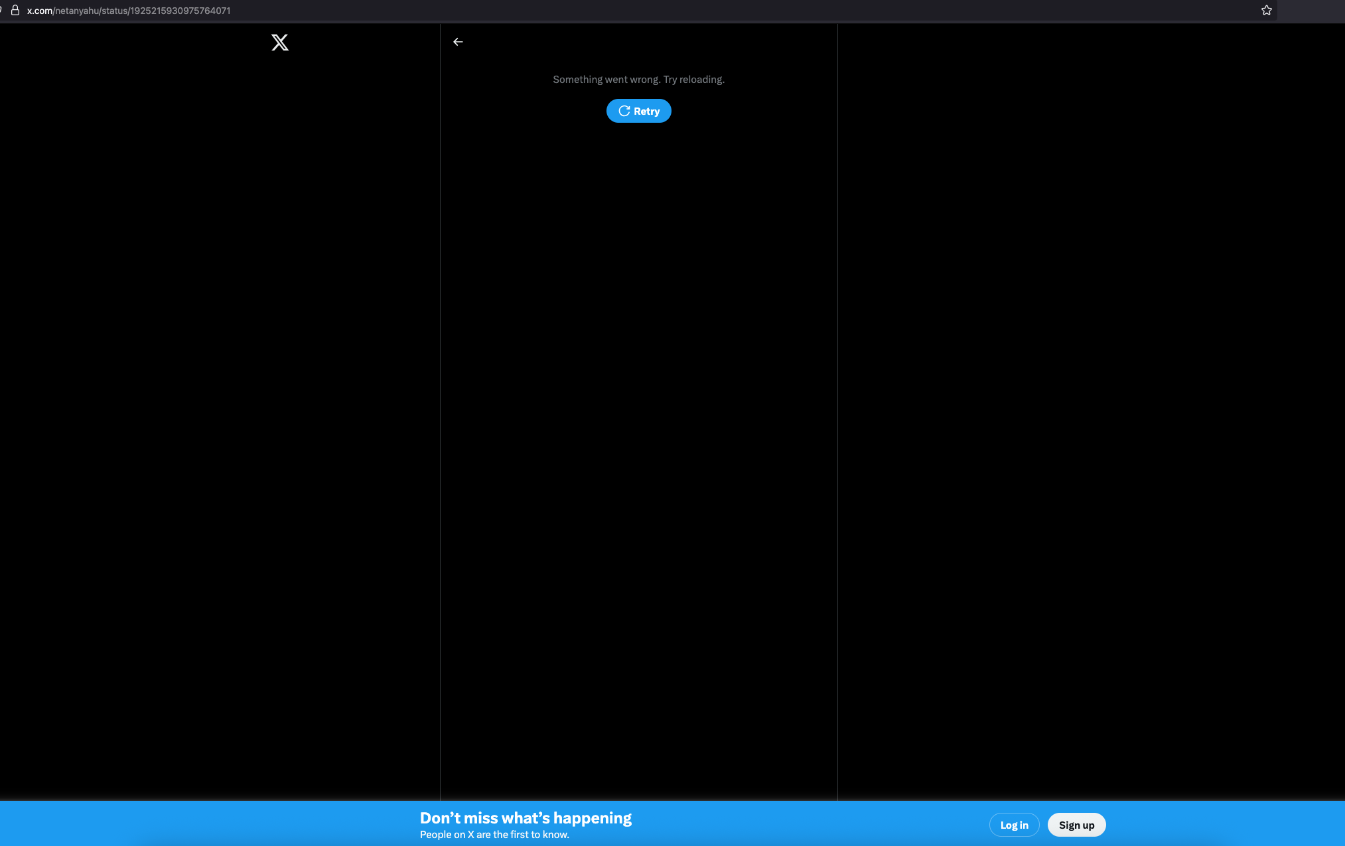This screenshot has height=846, width=1345.
Task: Open the Log in button
Action: point(1014,825)
